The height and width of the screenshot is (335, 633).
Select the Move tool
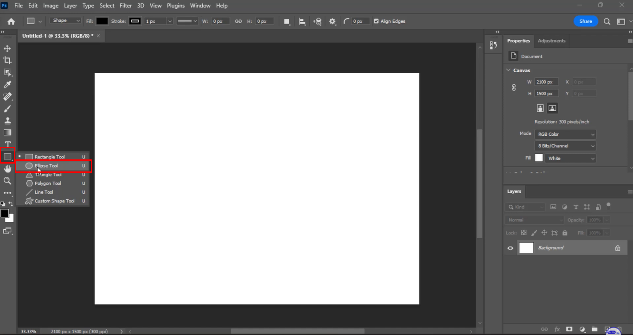tap(7, 48)
